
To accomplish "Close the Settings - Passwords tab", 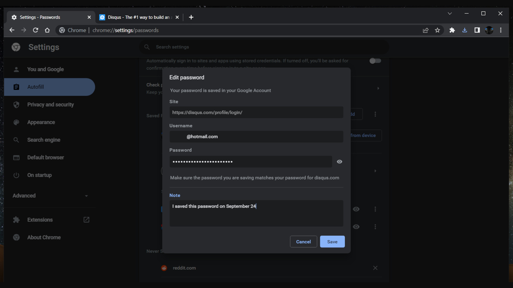I will coord(89,17).
